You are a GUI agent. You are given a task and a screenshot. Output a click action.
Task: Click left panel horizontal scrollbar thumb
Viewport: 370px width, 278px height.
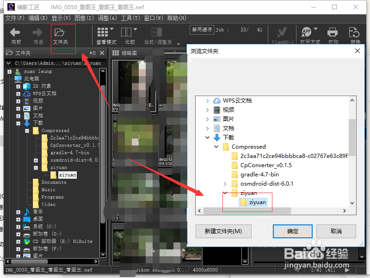[29, 261]
